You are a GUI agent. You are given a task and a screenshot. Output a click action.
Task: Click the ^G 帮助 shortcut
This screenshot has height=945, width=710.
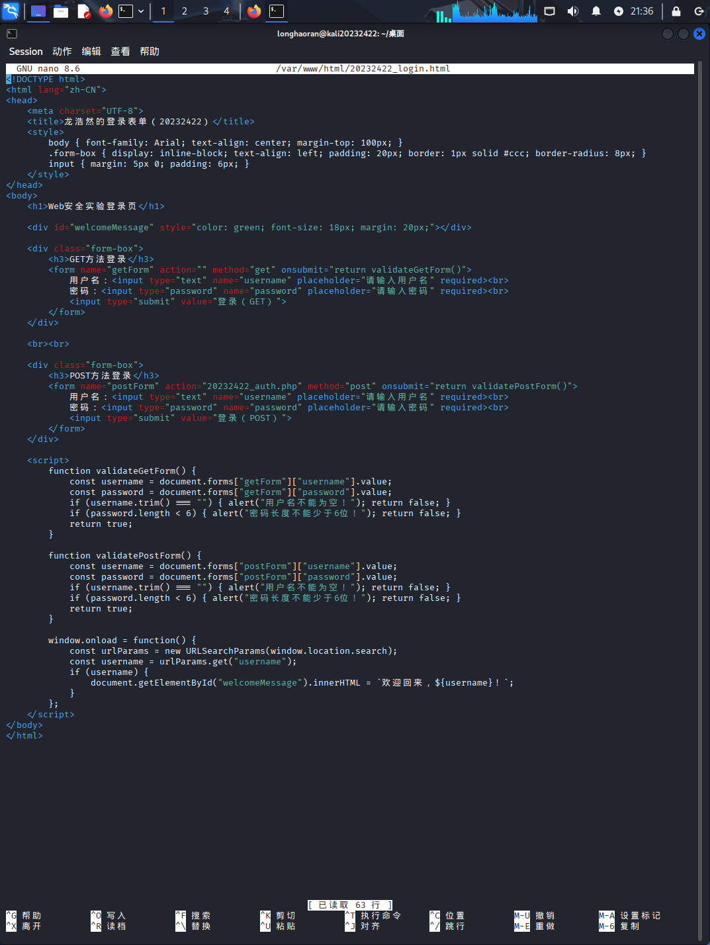[x=24, y=916]
